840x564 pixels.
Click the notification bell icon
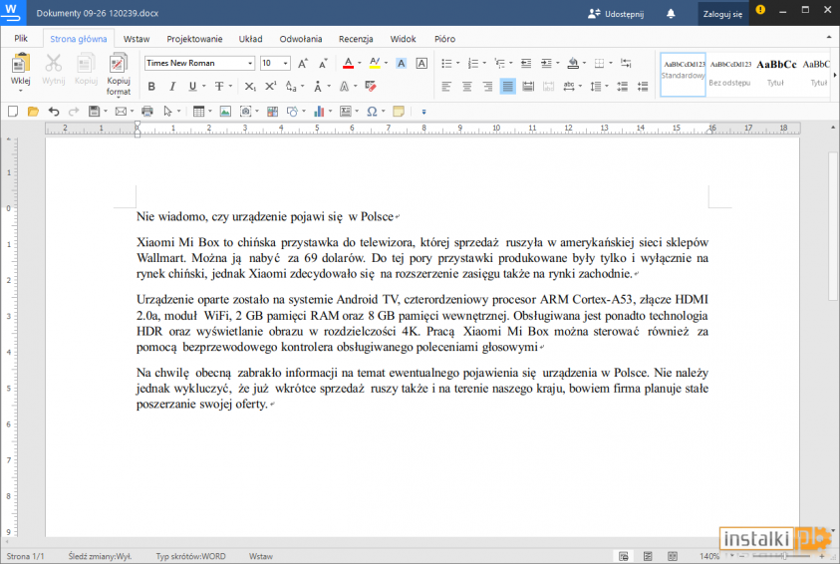coord(671,14)
